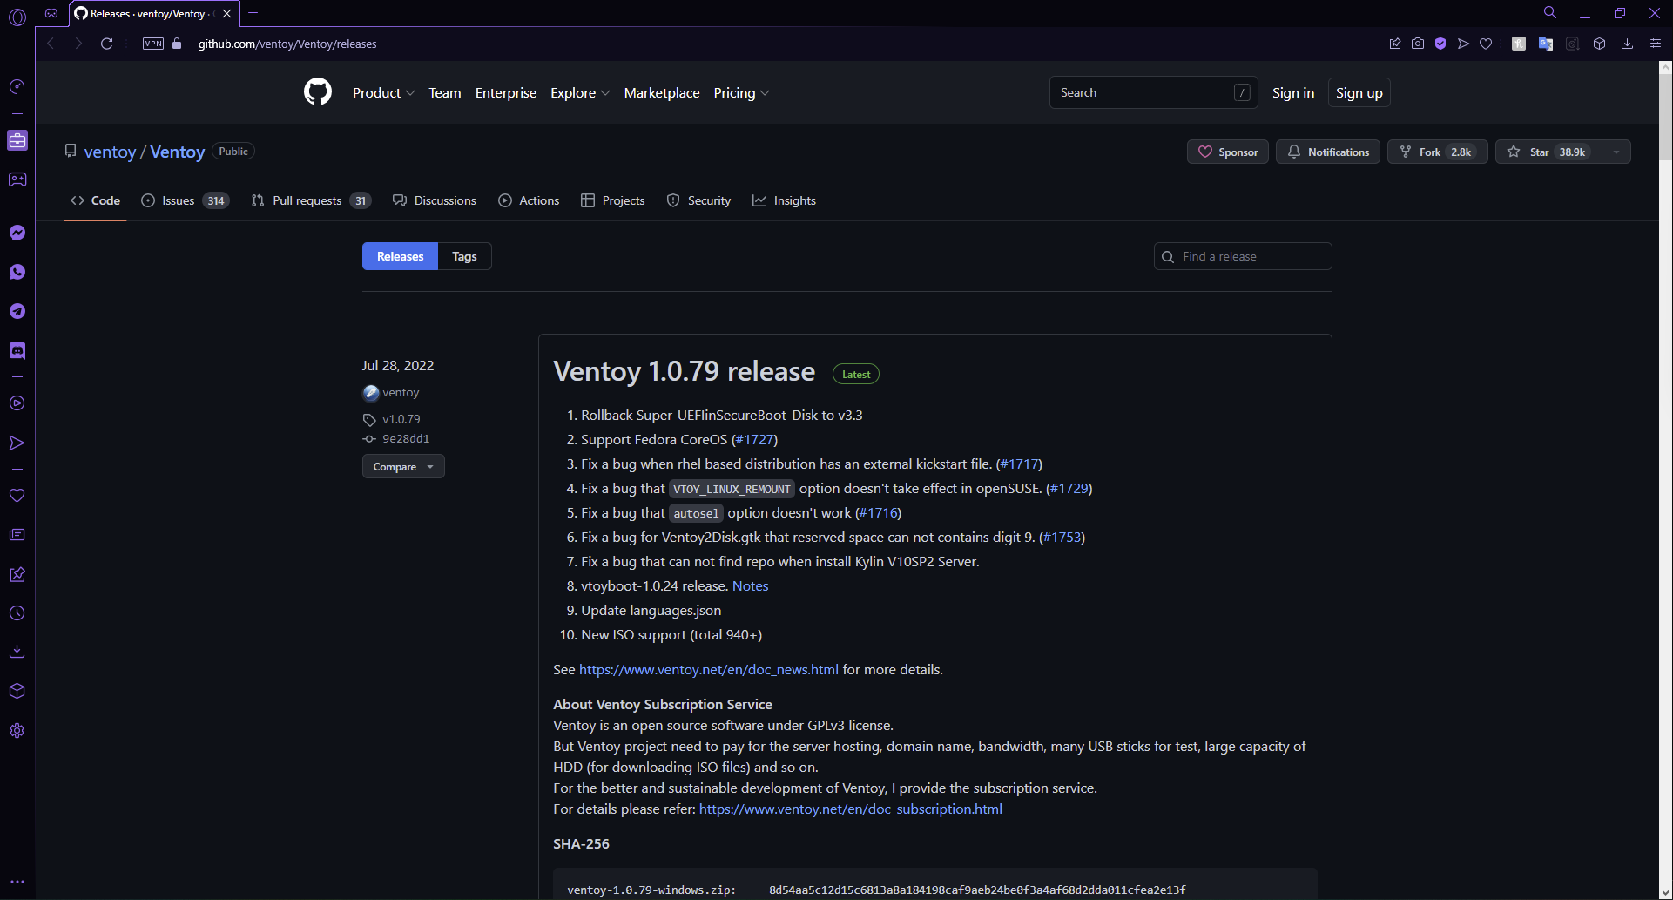The image size is (1673, 900).
Task: Open the doc_subscription.html link
Action: coord(851,809)
